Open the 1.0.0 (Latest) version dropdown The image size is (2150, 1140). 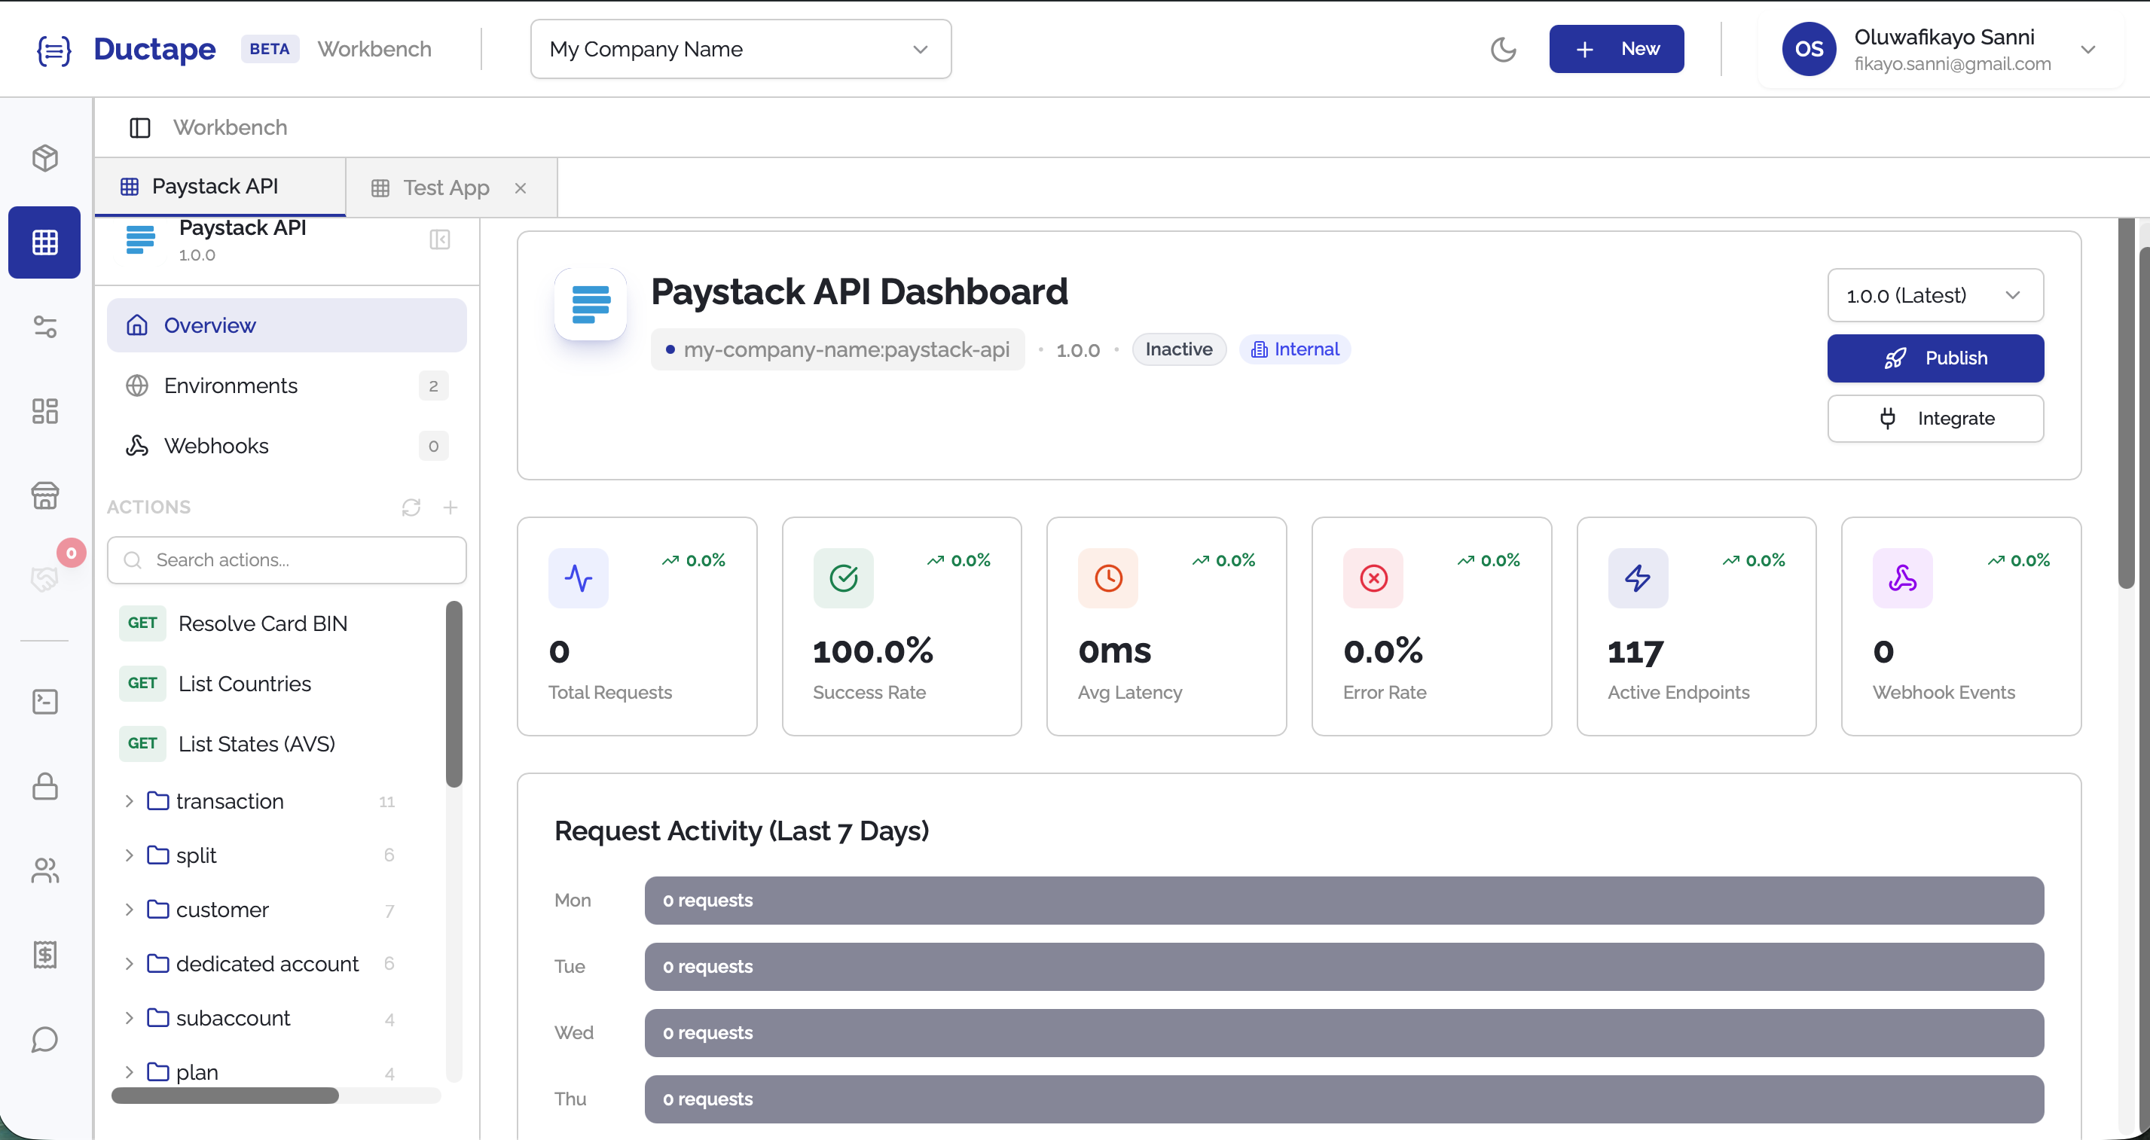pyautogui.click(x=1935, y=295)
